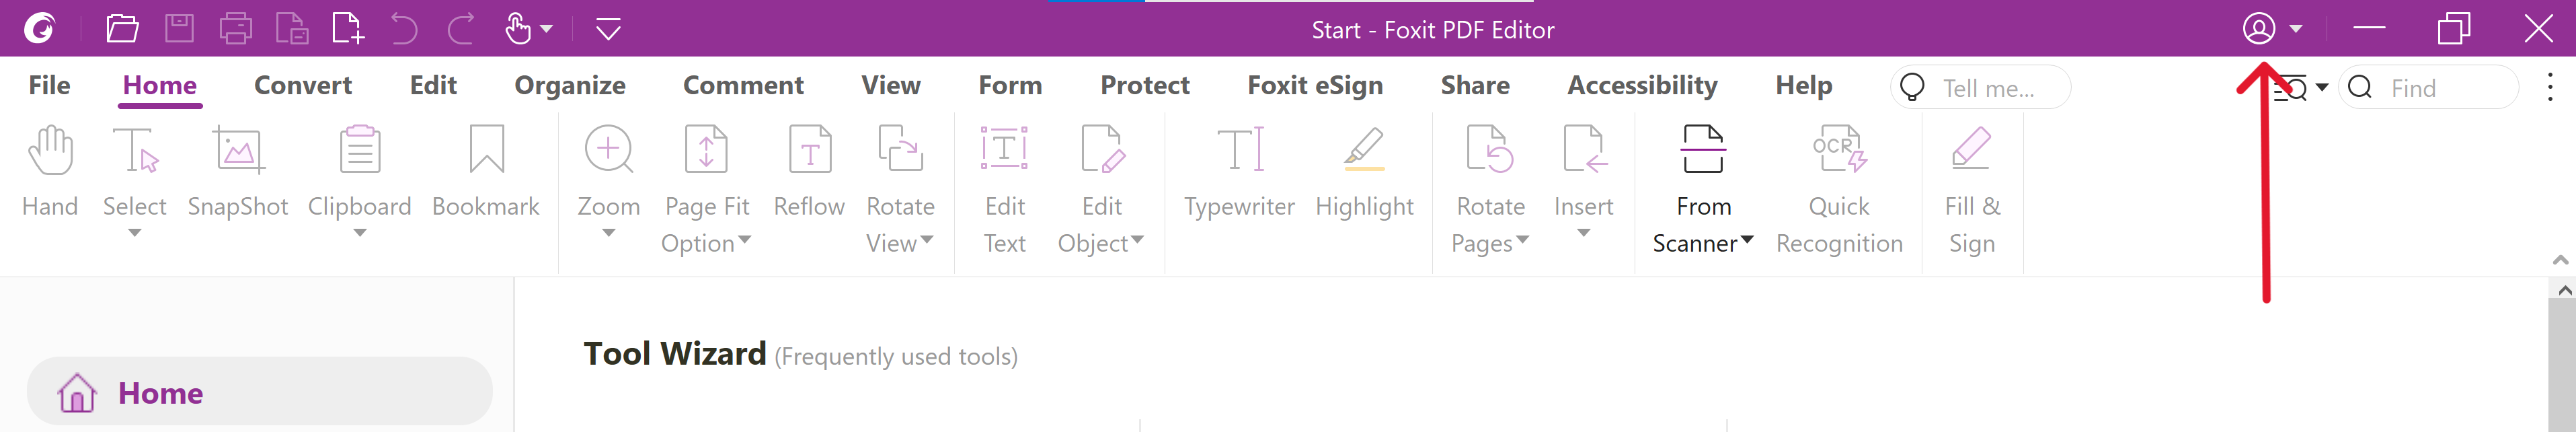Viewport: 2576px width, 432px height.
Task: Open the Protect ribbon tab
Action: click(x=1145, y=86)
